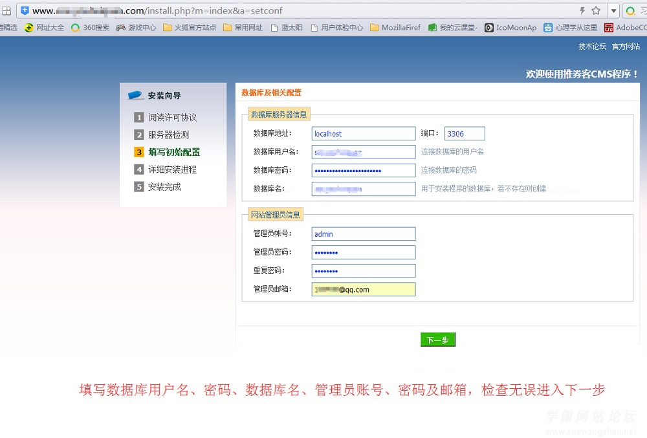Click the lightning speed-mode icon in address bar

point(582,11)
